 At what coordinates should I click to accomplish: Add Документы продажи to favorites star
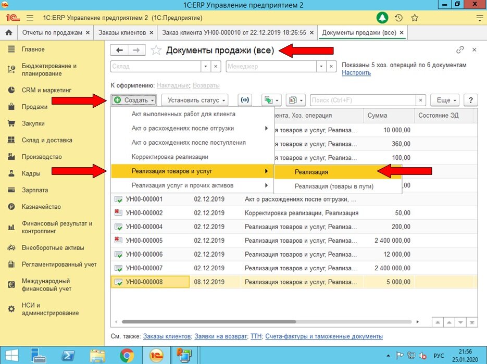156,51
